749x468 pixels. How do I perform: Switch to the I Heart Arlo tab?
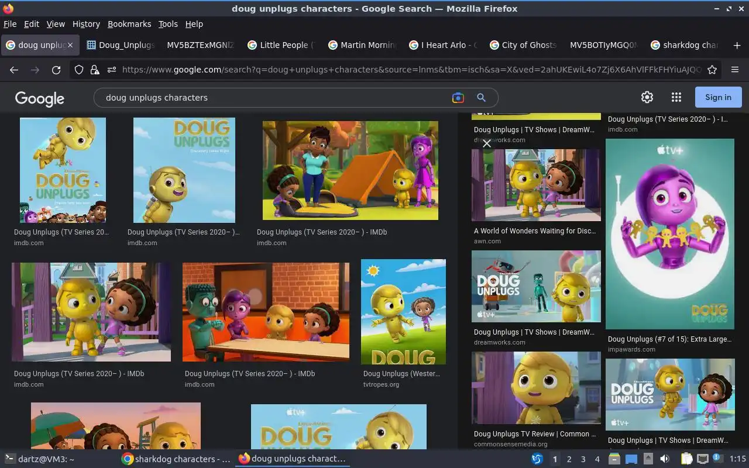[x=443, y=45]
